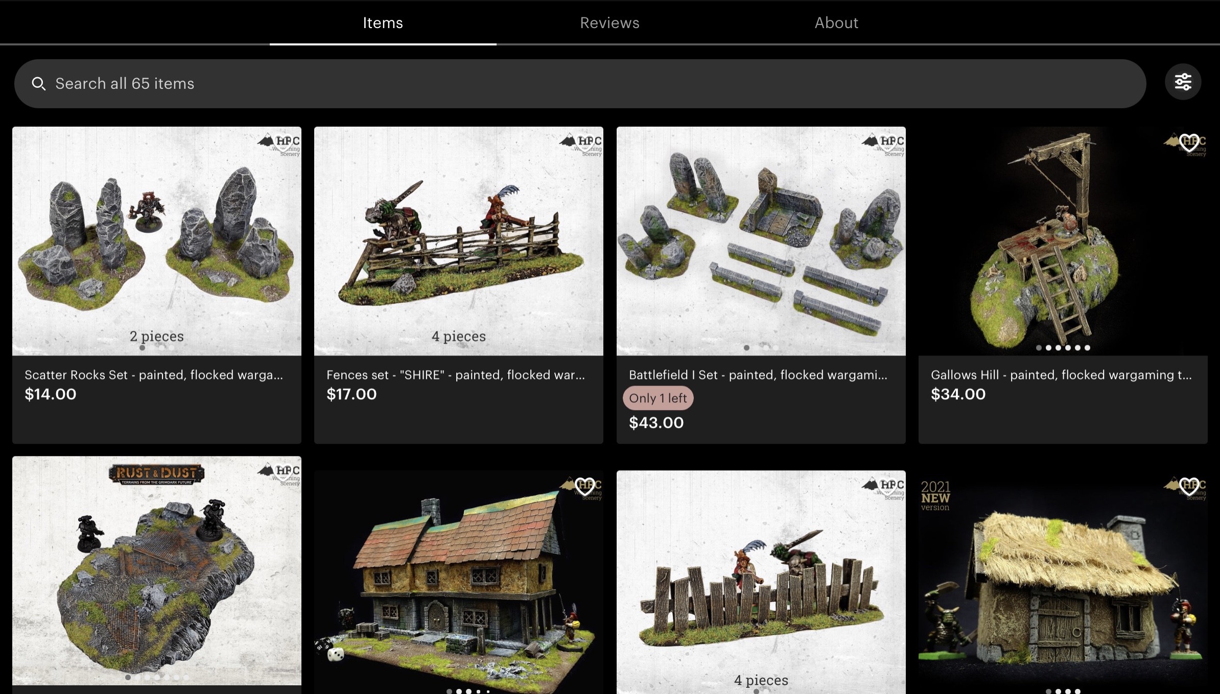Tap the heart on thatched hut listing
1220x694 pixels.
pos(1189,486)
